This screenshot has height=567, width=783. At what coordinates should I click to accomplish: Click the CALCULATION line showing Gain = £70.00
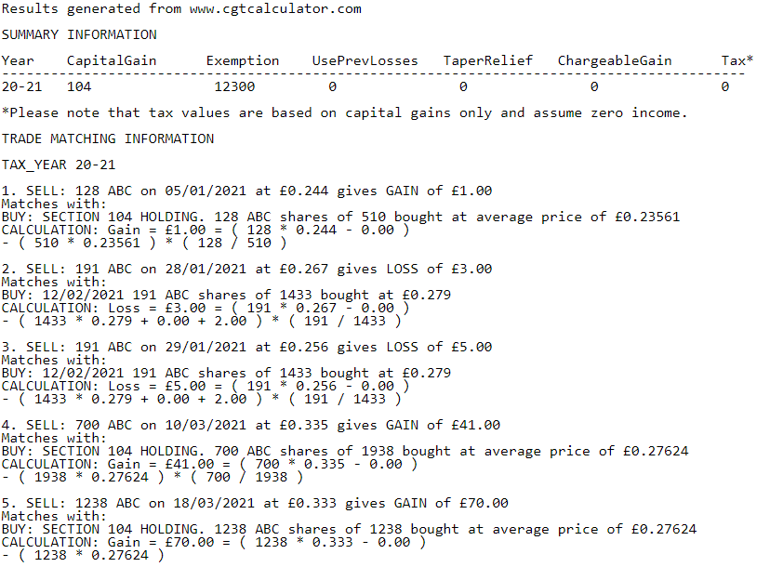click(209, 542)
